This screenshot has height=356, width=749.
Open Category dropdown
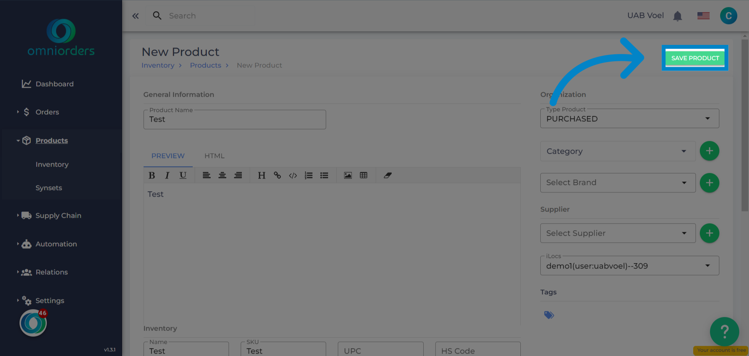click(x=618, y=151)
